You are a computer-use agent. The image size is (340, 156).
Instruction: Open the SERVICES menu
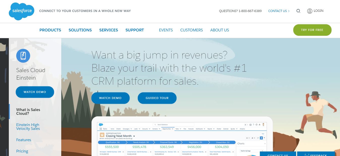click(x=109, y=30)
